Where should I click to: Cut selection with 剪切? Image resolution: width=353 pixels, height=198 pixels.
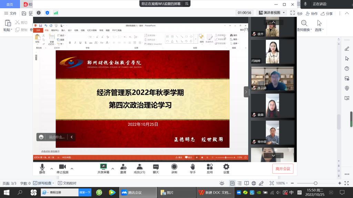[x=21, y=22]
